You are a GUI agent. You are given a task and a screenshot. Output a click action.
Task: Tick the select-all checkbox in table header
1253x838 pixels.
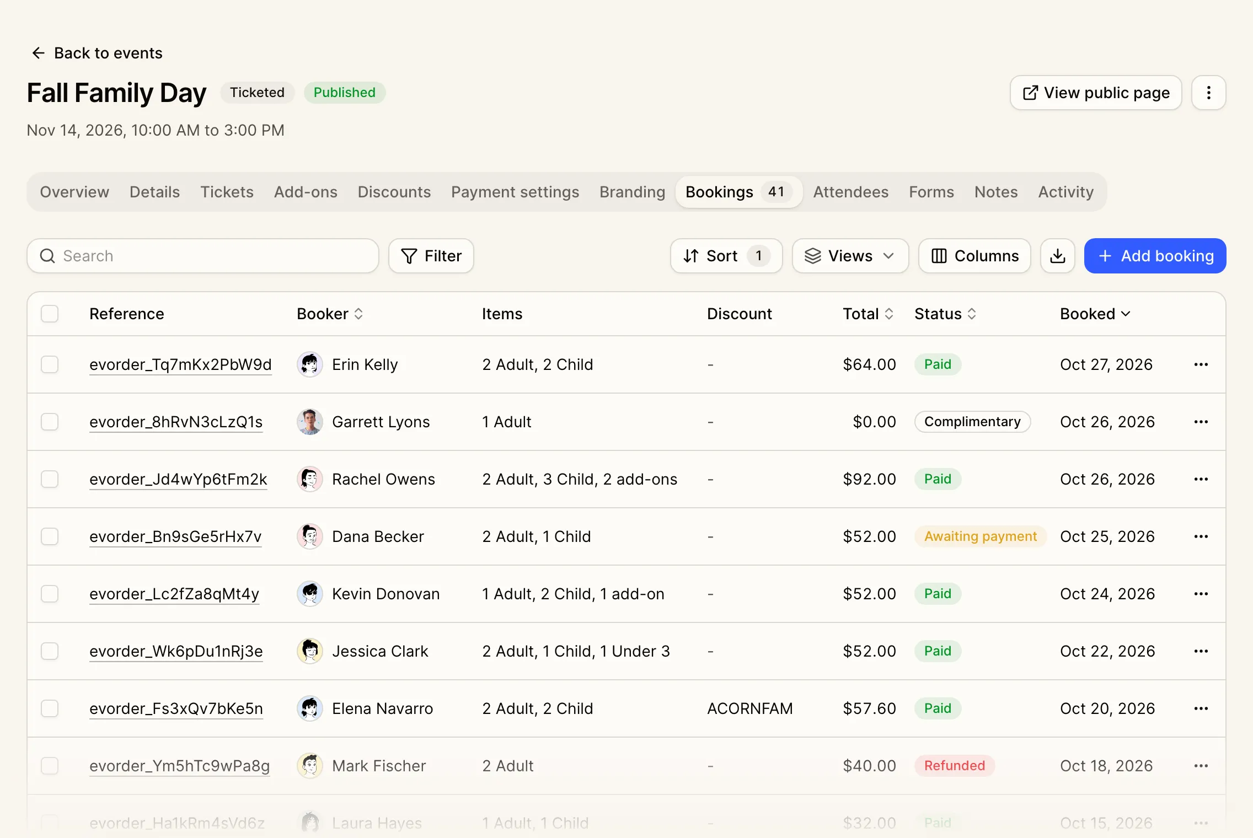50,314
